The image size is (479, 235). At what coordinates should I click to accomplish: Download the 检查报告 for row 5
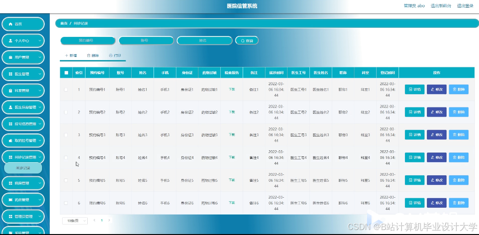point(232,180)
